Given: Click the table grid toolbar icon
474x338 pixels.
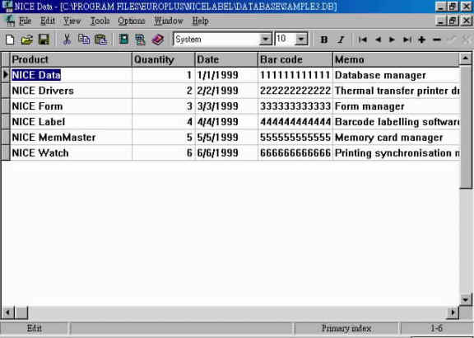Looking at the screenshot, I should coord(140,40).
